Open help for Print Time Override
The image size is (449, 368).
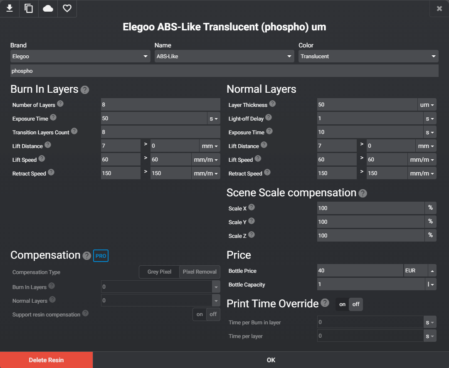coord(325,303)
